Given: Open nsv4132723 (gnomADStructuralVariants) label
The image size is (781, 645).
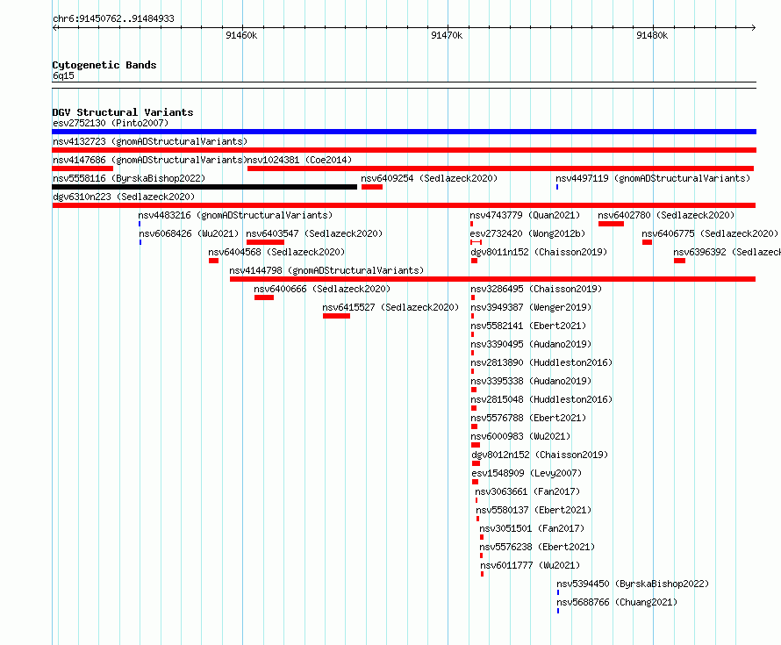Looking at the screenshot, I should point(150,141).
